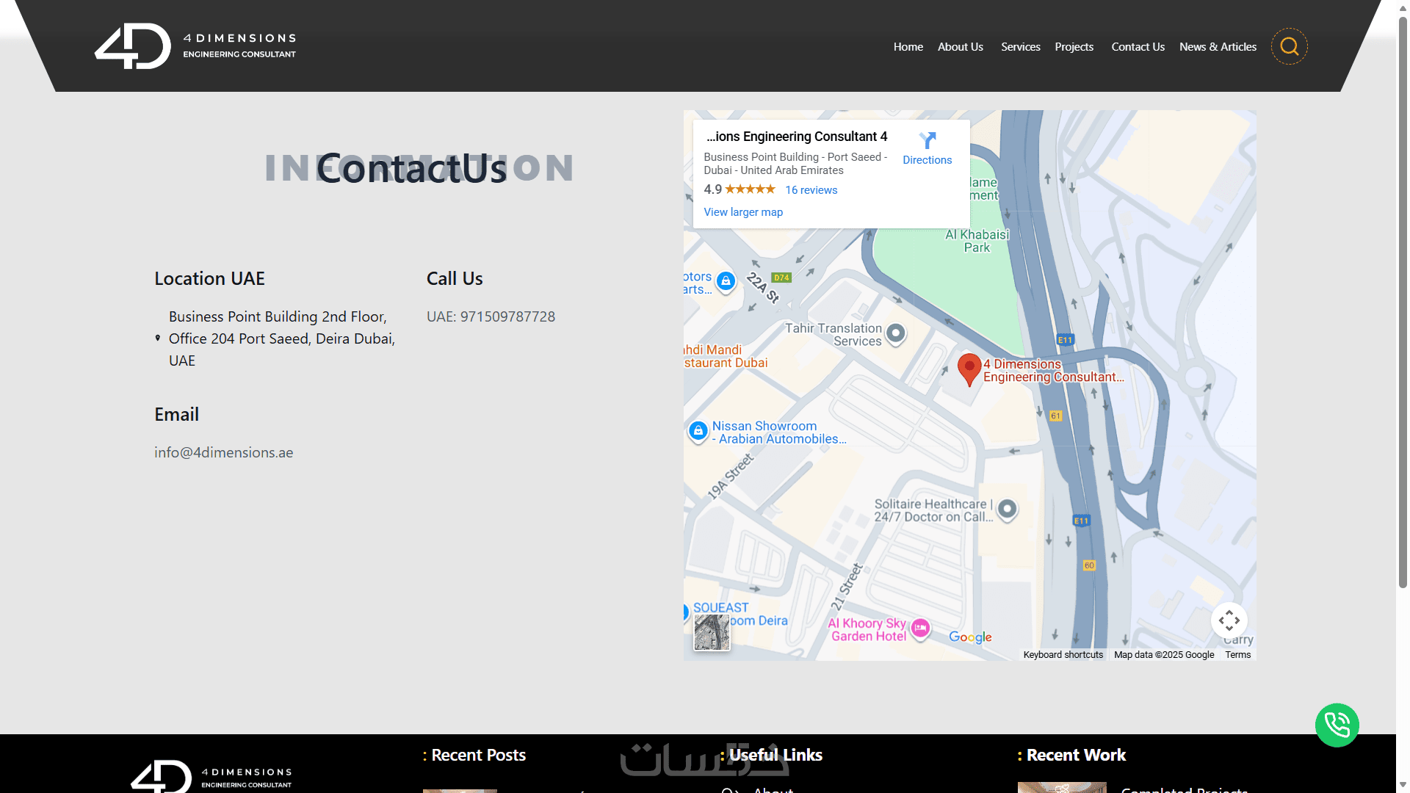1410x793 pixels.
Task: Click the Nissan Showroom map marker
Action: coord(698,431)
